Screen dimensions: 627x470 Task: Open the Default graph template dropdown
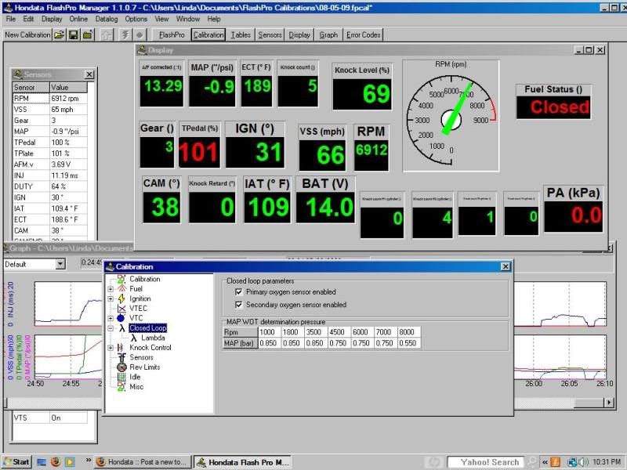(x=60, y=264)
